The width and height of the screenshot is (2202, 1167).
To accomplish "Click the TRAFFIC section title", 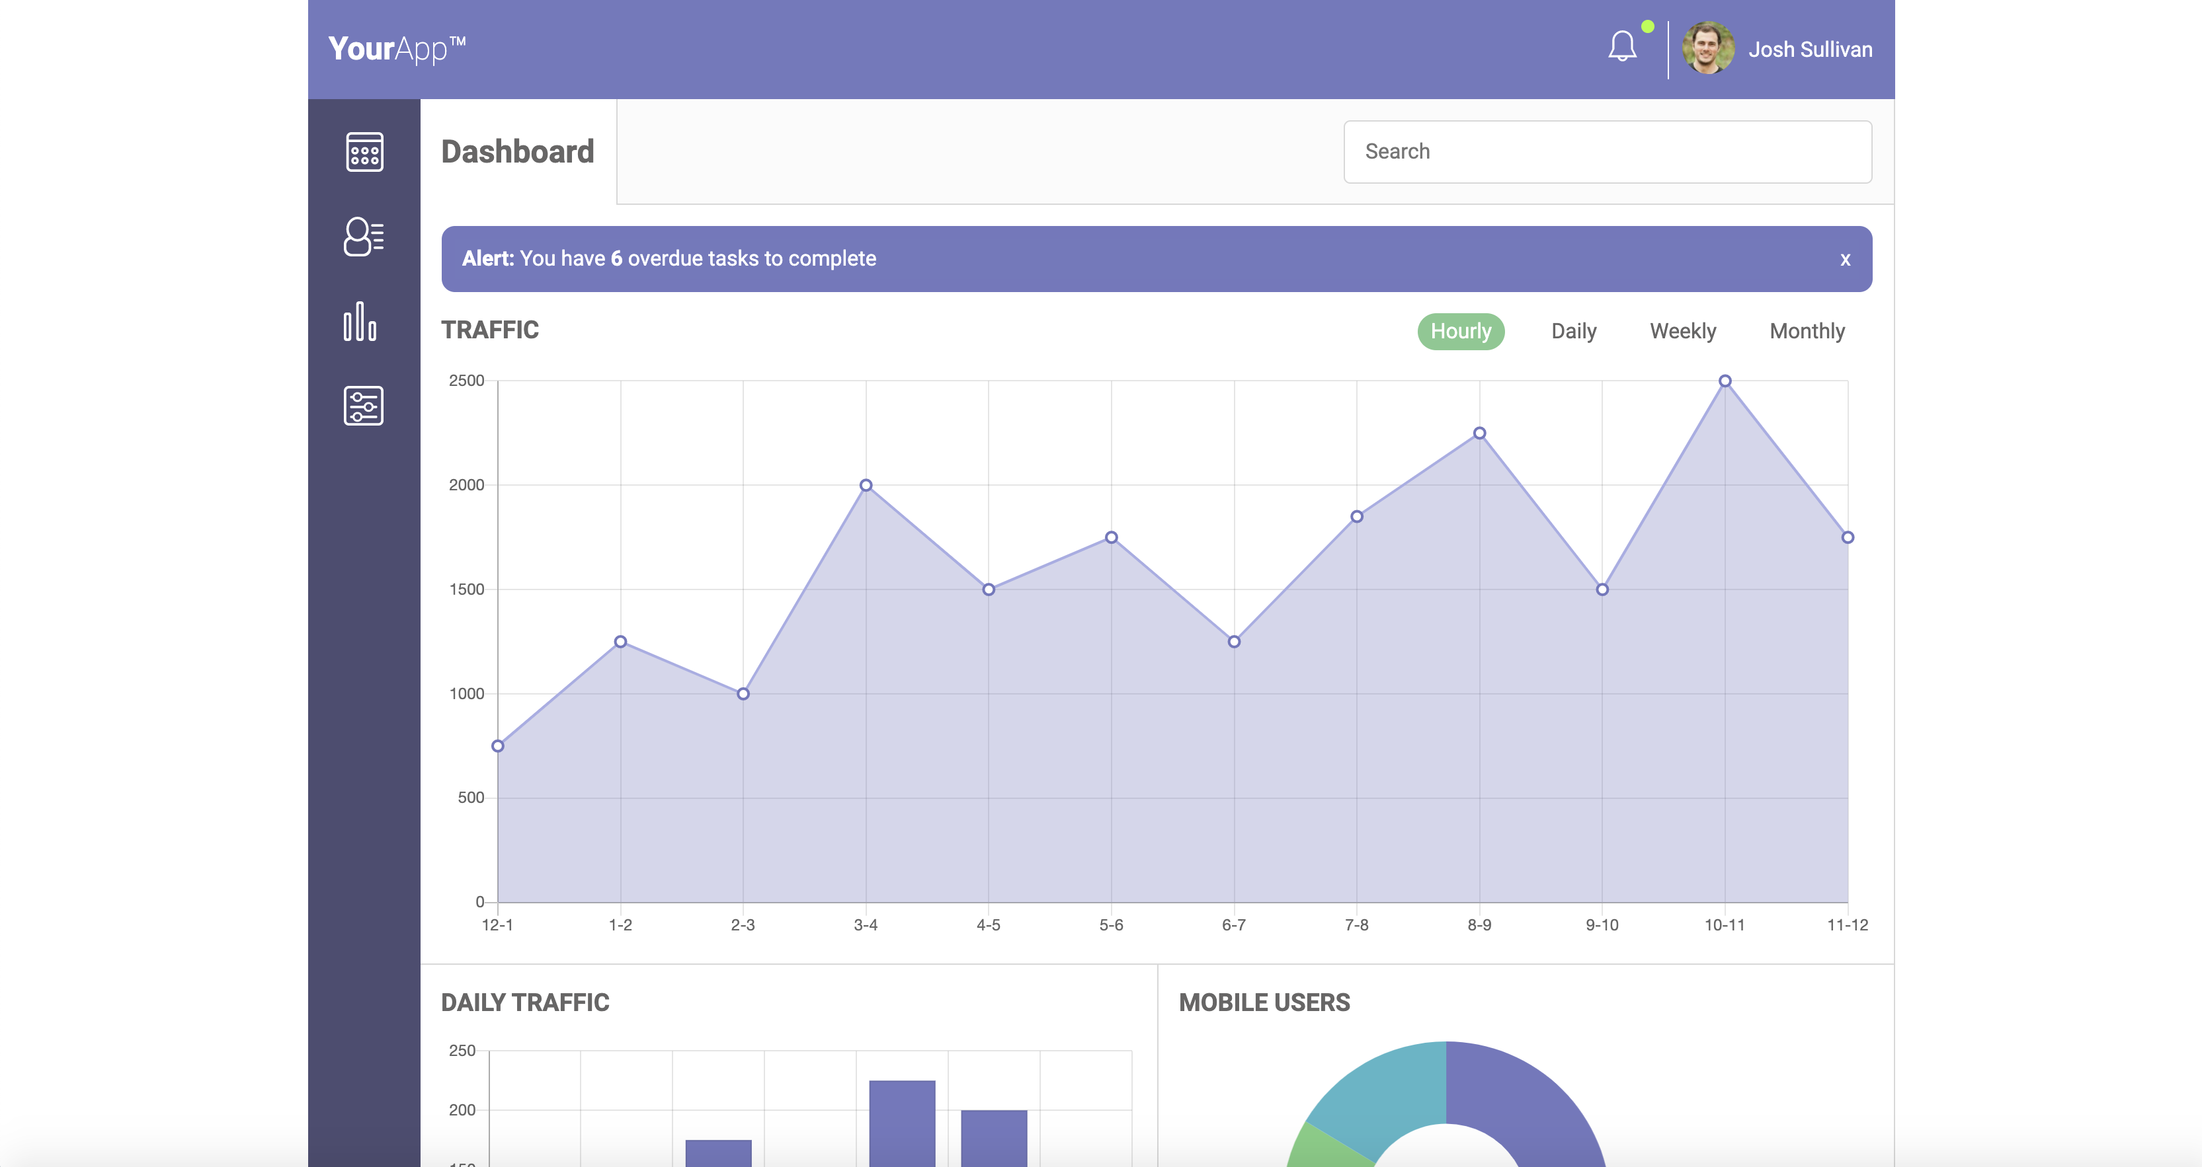I will click(490, 330).
